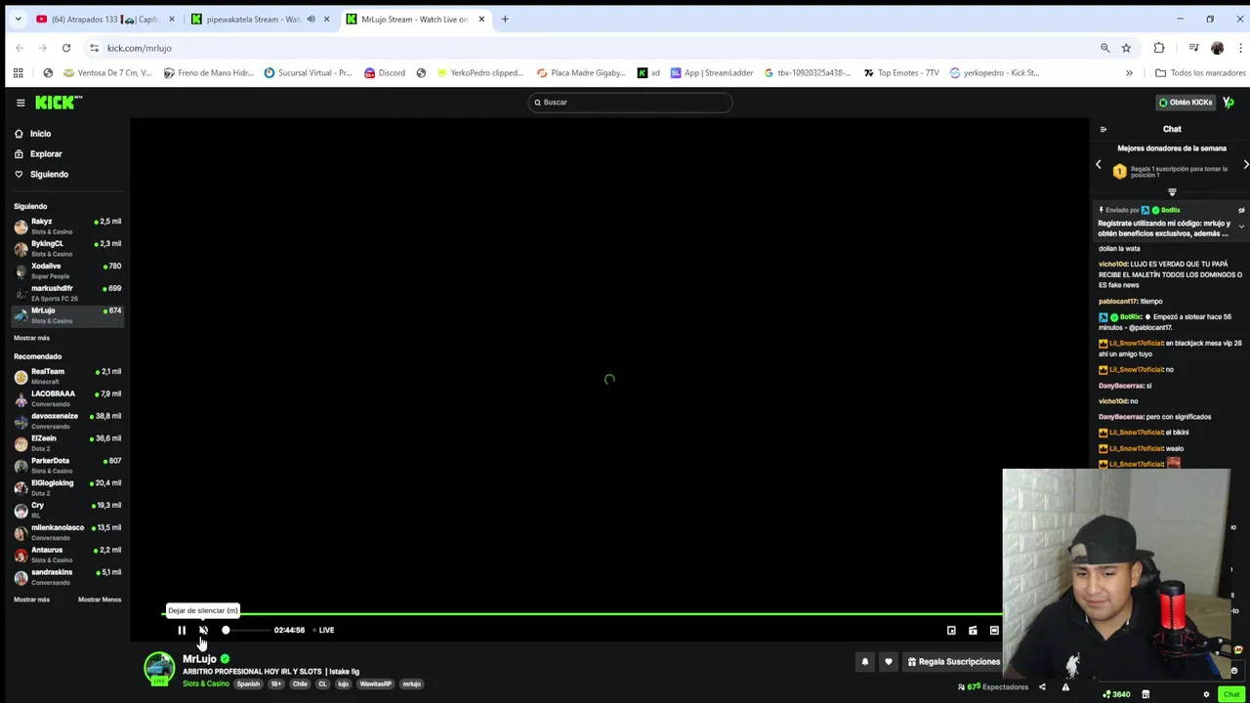Open the Chrome apps grid icon
This screenshot has width=1250, height=703.
[x=18, y=73]
